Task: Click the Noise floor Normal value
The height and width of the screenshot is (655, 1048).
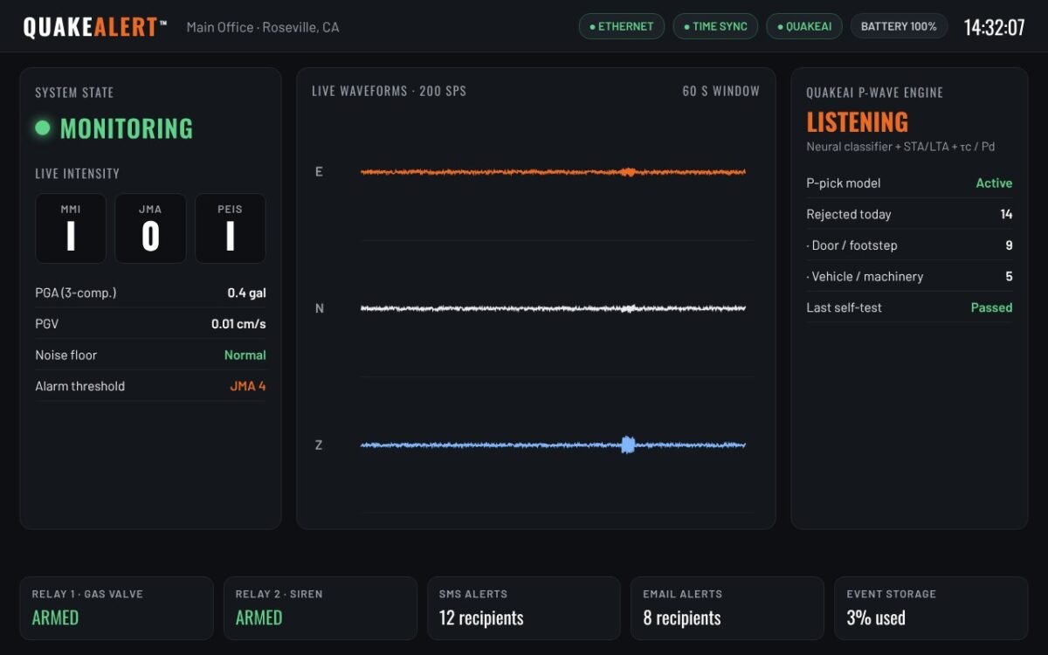Action: point(245,355)
